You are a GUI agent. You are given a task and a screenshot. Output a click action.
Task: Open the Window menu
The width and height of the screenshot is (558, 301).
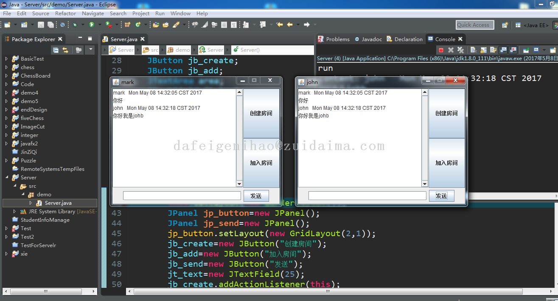[180, 13]
